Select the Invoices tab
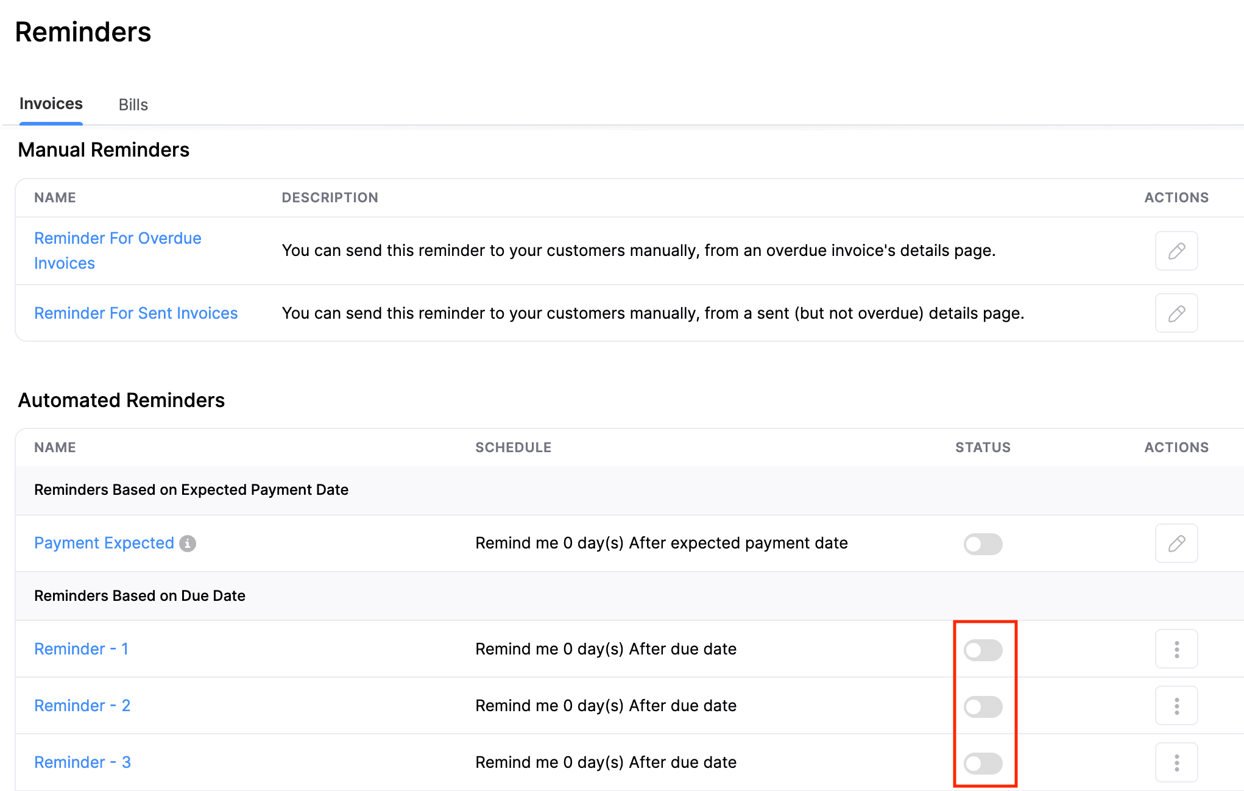Viewport: 1244px width, 791px height. (51, 103)
